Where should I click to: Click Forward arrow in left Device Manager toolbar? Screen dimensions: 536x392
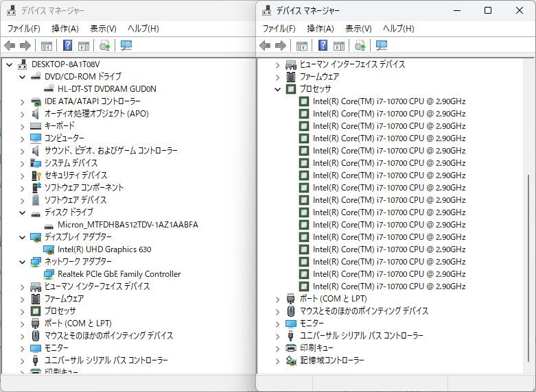click(x=25, y=45)
